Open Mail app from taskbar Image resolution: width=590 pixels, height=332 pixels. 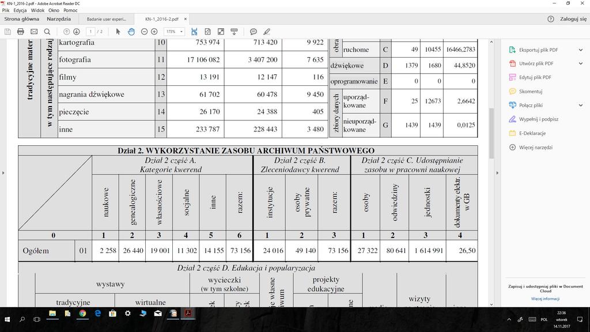pyautogui.click(x=158, y=313)
